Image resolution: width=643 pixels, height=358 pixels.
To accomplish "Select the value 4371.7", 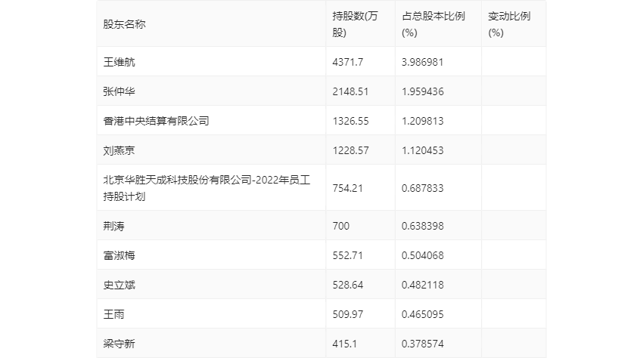I will tap(348, 62).
